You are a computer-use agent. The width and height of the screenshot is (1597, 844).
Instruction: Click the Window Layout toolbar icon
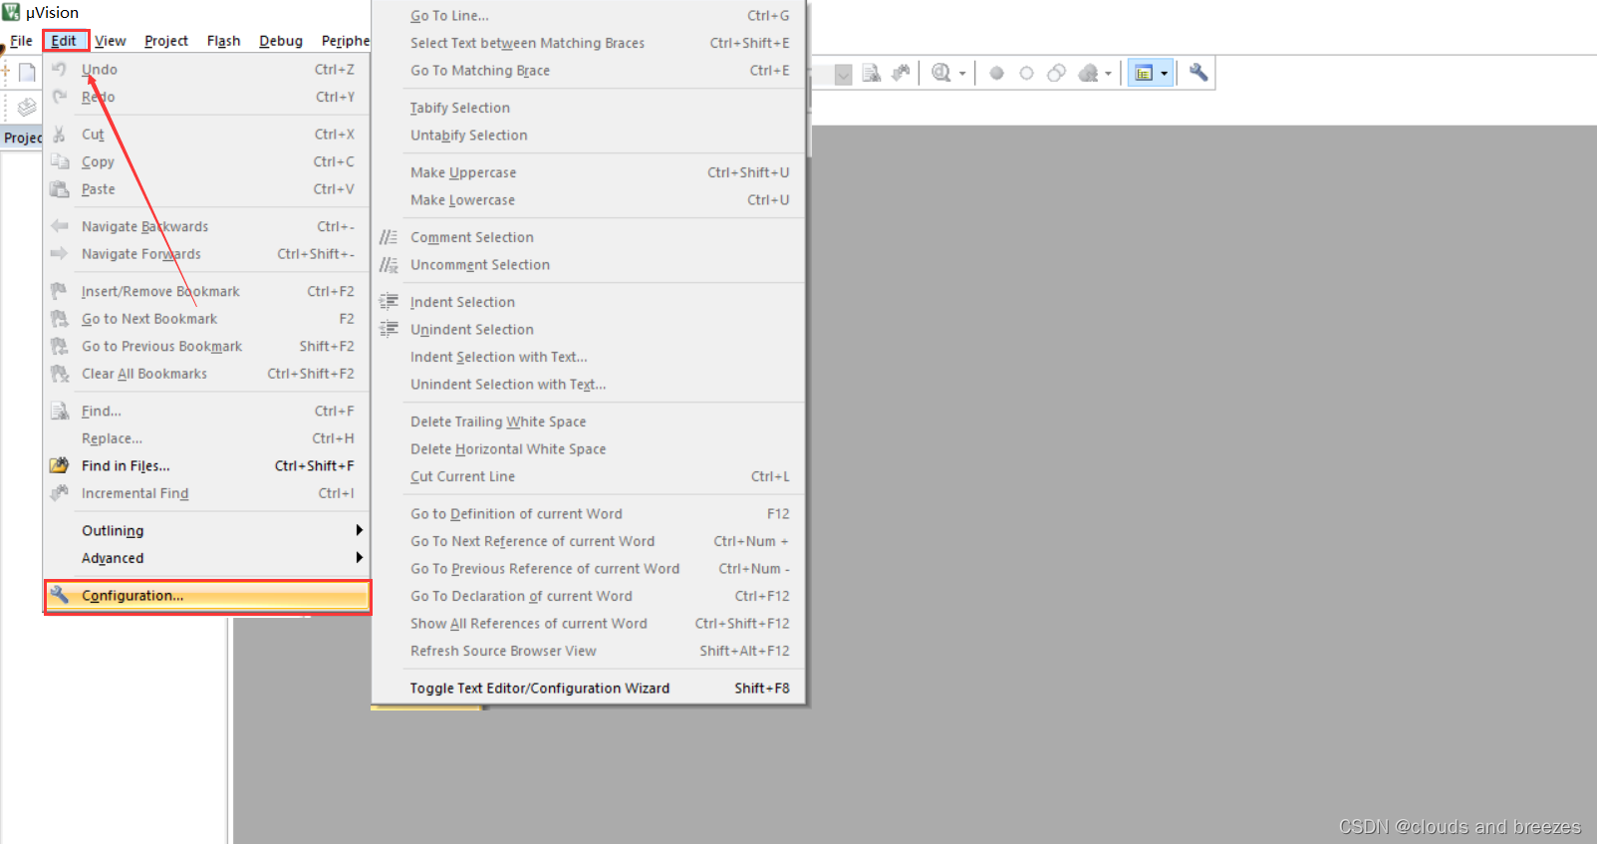tap(1144, 73)
